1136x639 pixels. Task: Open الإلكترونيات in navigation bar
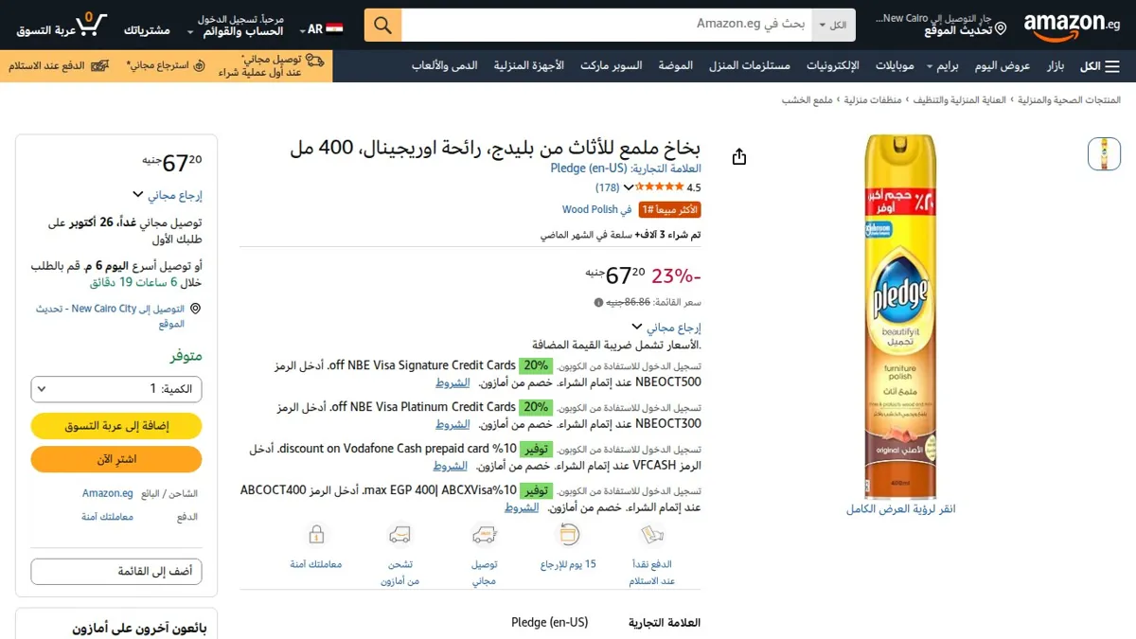point(833,66)
